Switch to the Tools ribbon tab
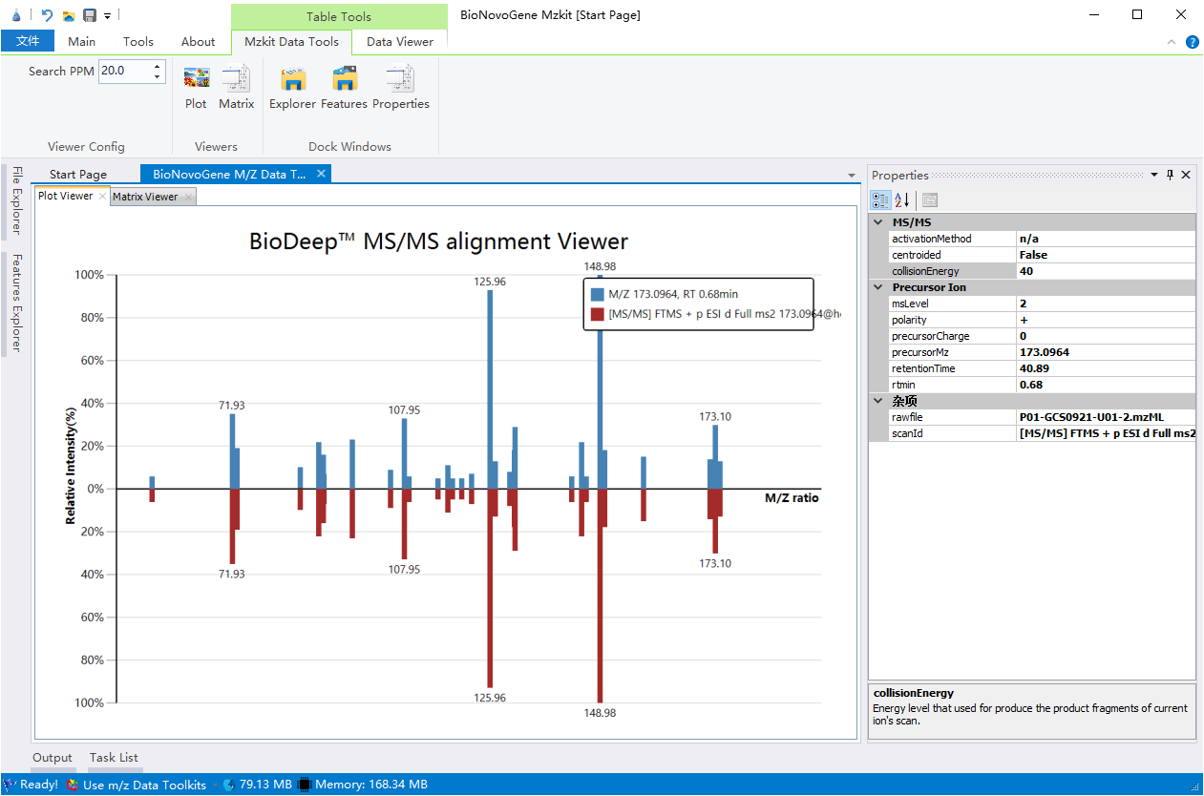This screenshot has height=796, width=1204. 138,41
